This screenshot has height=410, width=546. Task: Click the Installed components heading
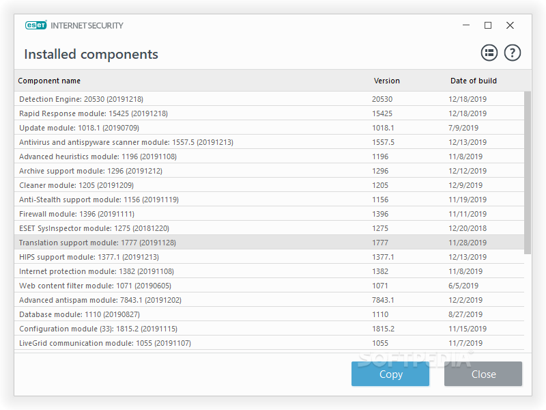point(91,55)
